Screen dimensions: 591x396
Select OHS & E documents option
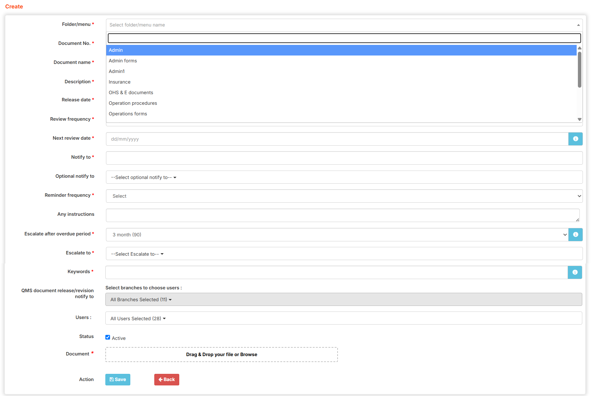pyautogui.click(x=341, y=93)
